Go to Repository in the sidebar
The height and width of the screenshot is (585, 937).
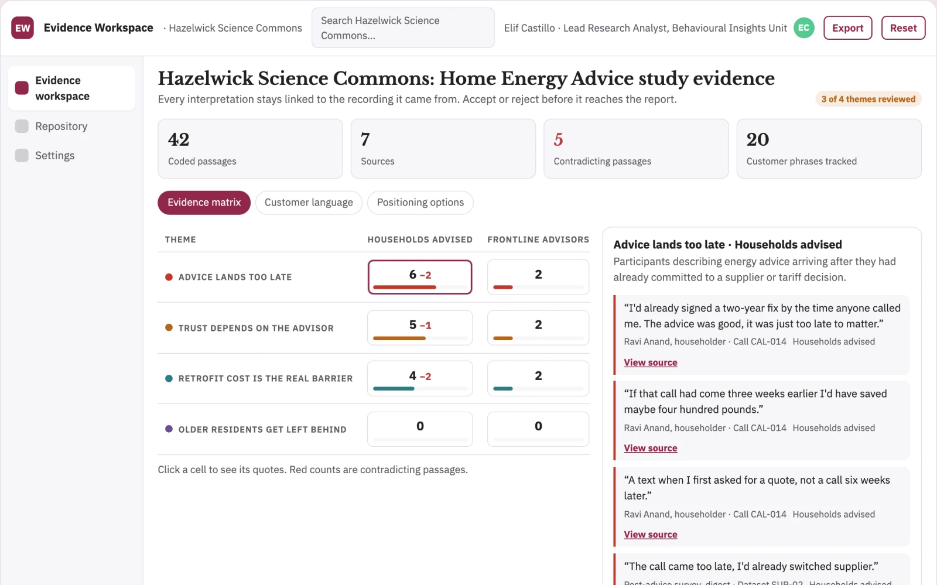[71, 126]
